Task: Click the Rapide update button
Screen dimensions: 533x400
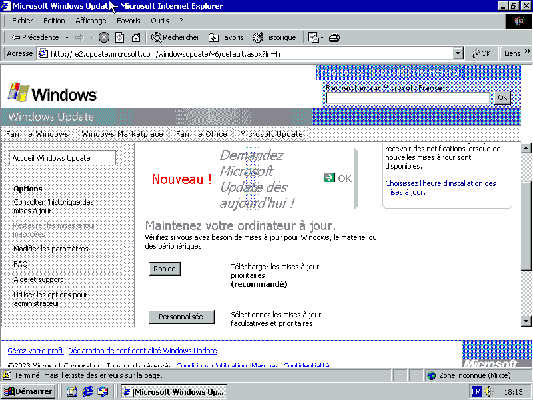Action: point(165,269)
